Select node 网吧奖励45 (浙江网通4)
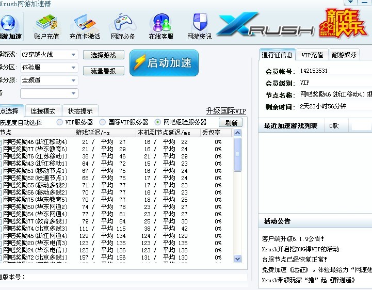This screenshot has height=290, width=372. [35, 236]
